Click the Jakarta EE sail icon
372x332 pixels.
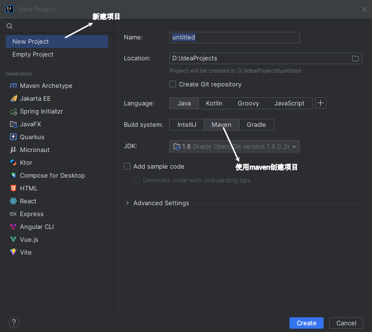[x=13, y=98]
